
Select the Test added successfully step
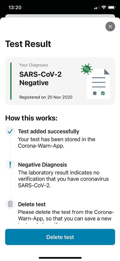(x=49, y=131)
